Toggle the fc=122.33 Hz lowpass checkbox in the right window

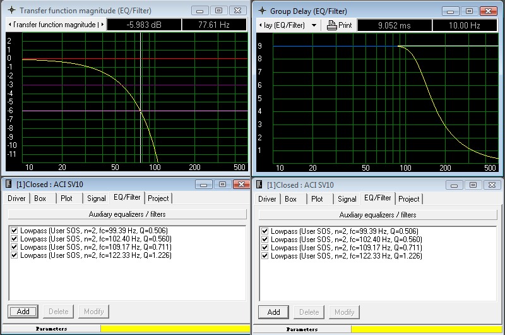click(x=264, y=256)
